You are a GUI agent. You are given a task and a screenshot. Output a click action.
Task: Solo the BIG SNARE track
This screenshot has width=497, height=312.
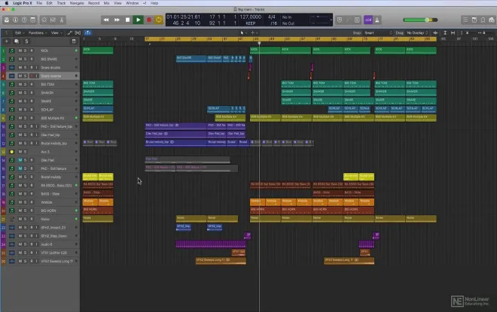coord(26,59)
